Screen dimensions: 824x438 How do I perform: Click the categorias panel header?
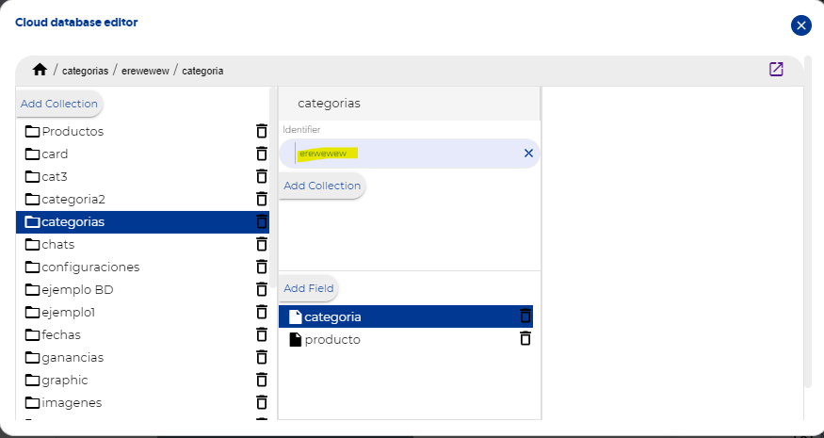click(x=410, y=104)
